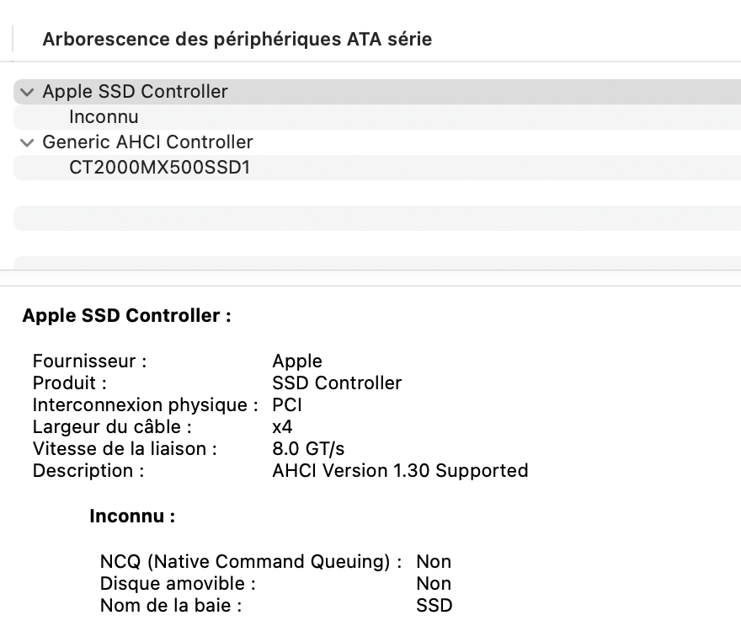The width and height of the screenshot is (741, 642).
Task: Click the first empty row below CT2000MX500SSD1
Action: pyautogui.click(x=370, y=193)
